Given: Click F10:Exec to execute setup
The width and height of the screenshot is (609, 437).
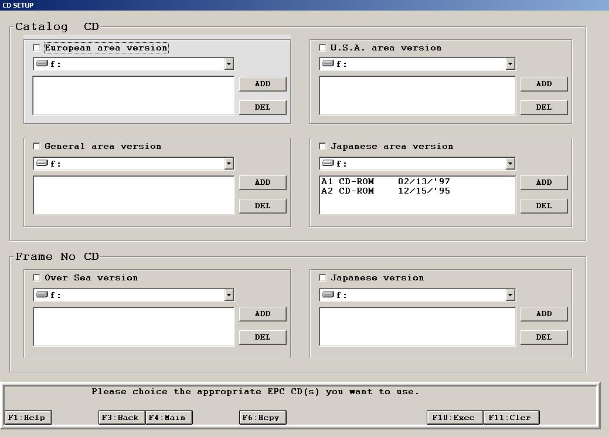Looking at the screenshot, I should point(455,418).
